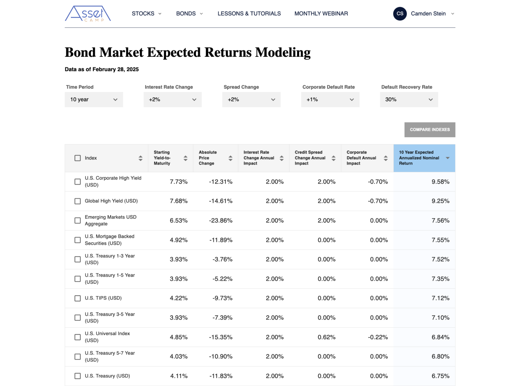Expand the BONDS navigation menu
Screen dimensions: 514x386
pos(189,14)
